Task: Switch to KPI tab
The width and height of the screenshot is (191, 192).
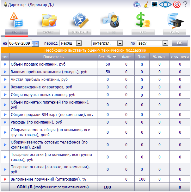Action: coord(17,32)
